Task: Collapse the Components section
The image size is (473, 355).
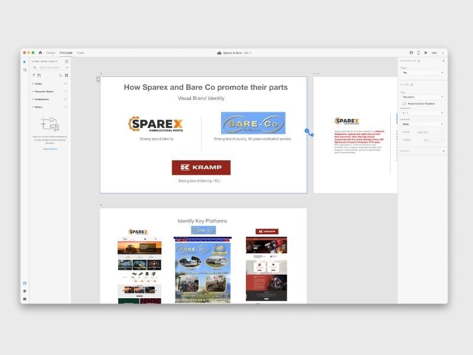Action: [x=33, y=99]
